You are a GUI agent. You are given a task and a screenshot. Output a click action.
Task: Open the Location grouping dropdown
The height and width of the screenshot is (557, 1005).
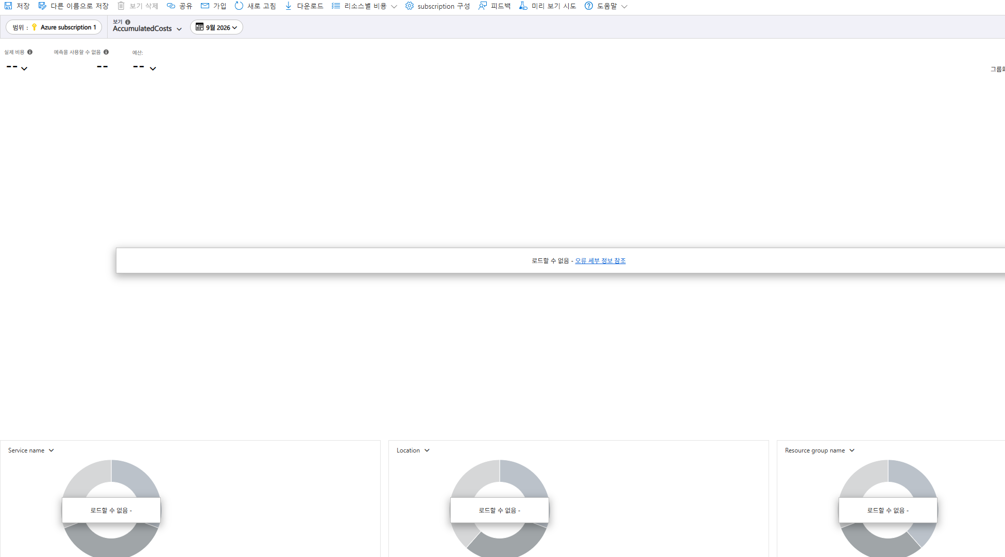413,450
